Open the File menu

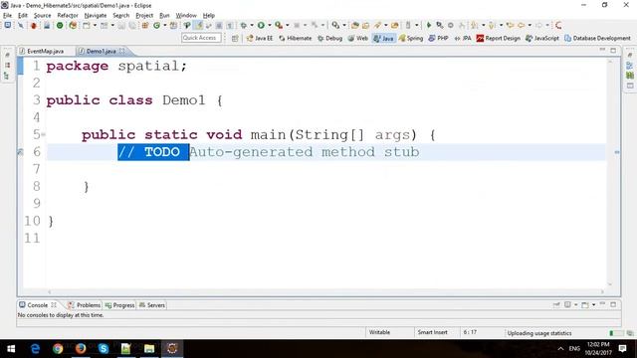pyautogui.click(x=7, y=16)
